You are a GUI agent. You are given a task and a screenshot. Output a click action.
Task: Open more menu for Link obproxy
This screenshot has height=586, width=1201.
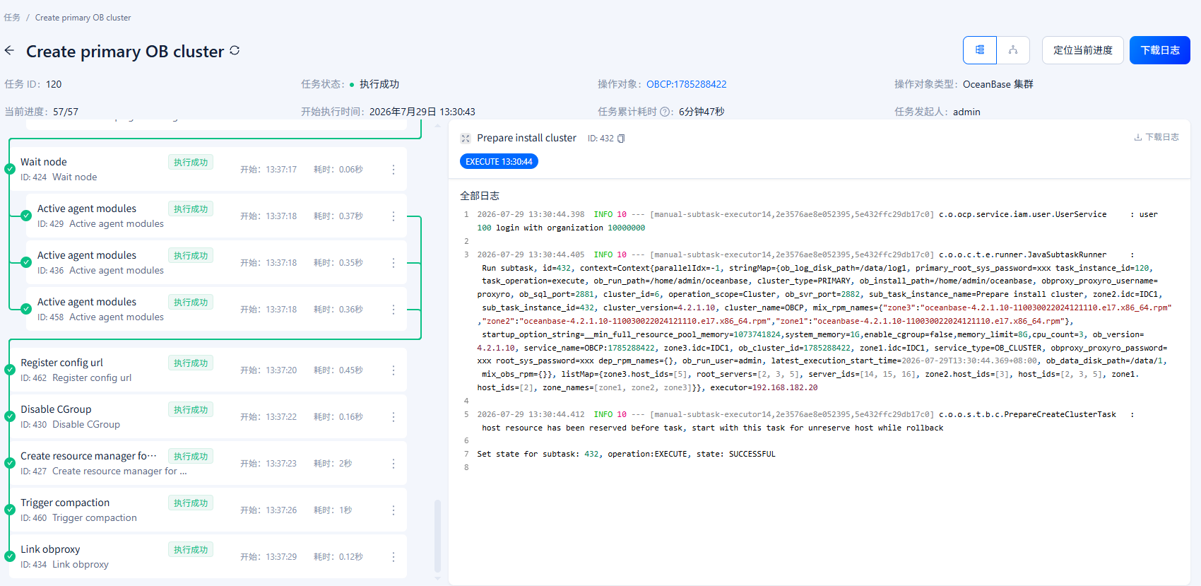point(394,557)
